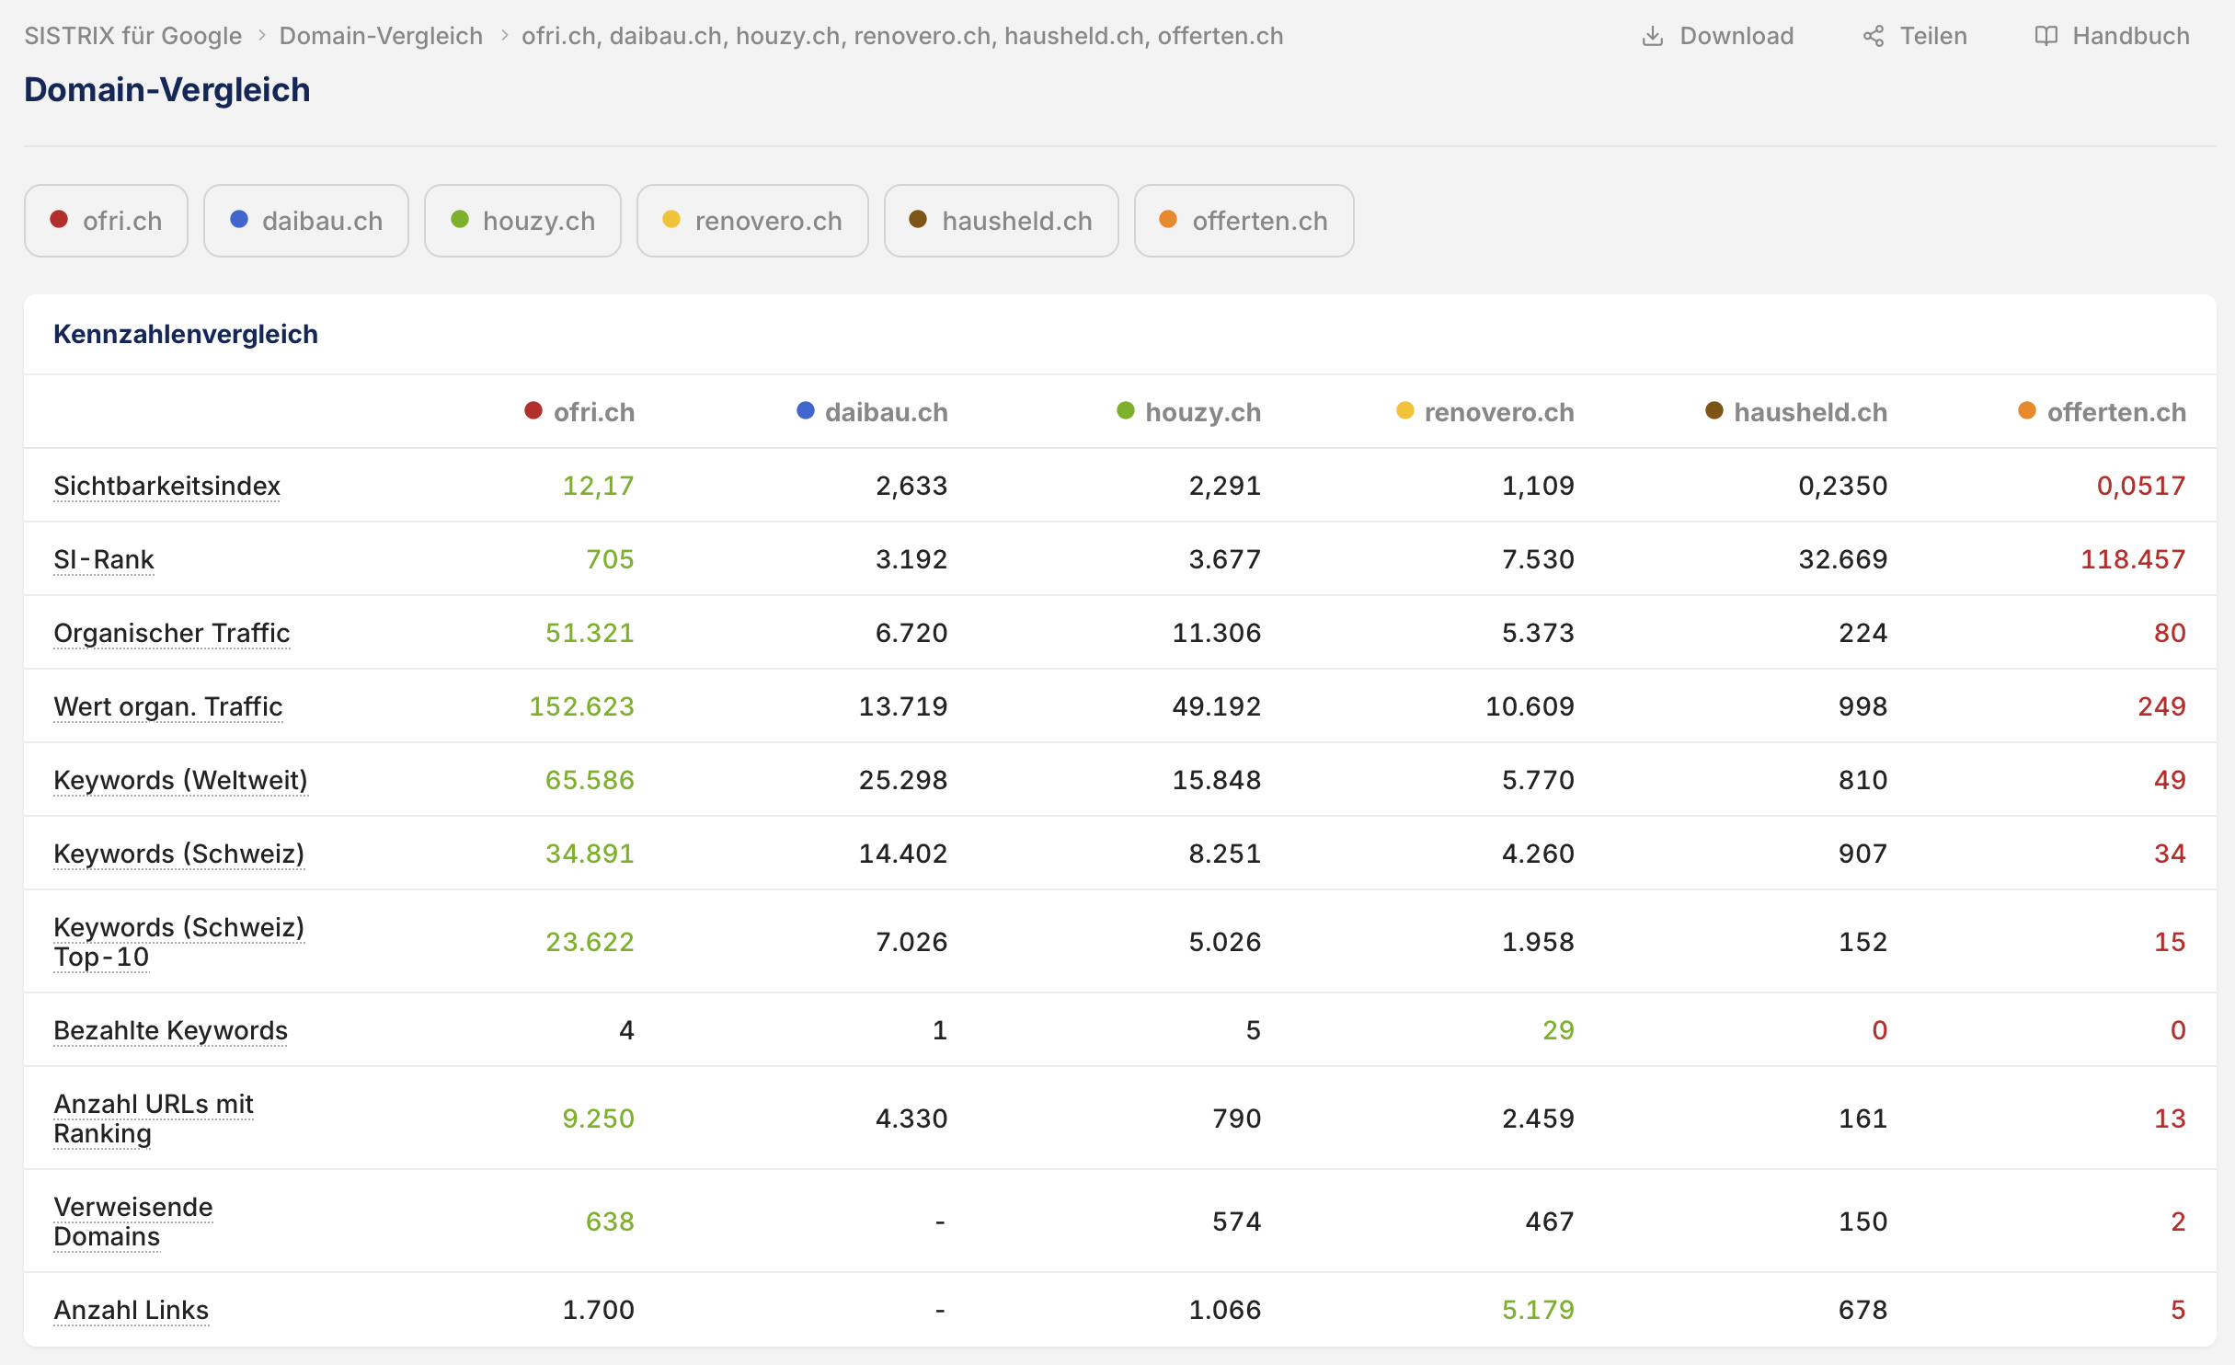
Task: Click Wert organ. Traffic row label
Action: click(x=168, y=706)
